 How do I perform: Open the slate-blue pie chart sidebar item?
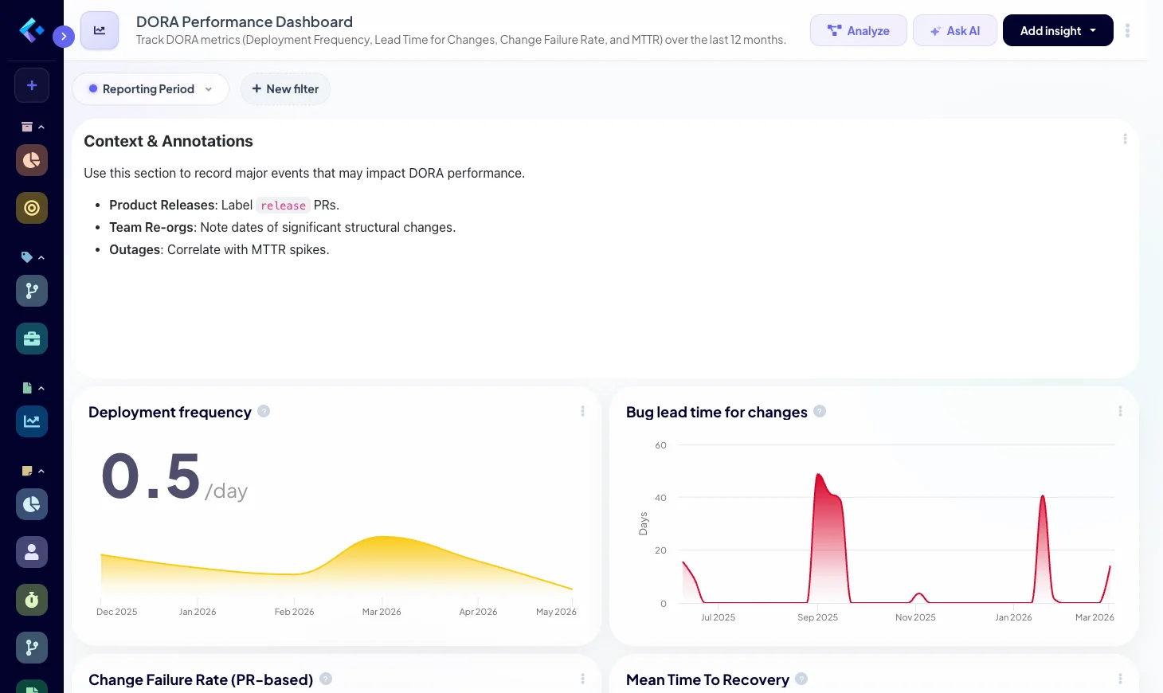(x=32, y=504)
